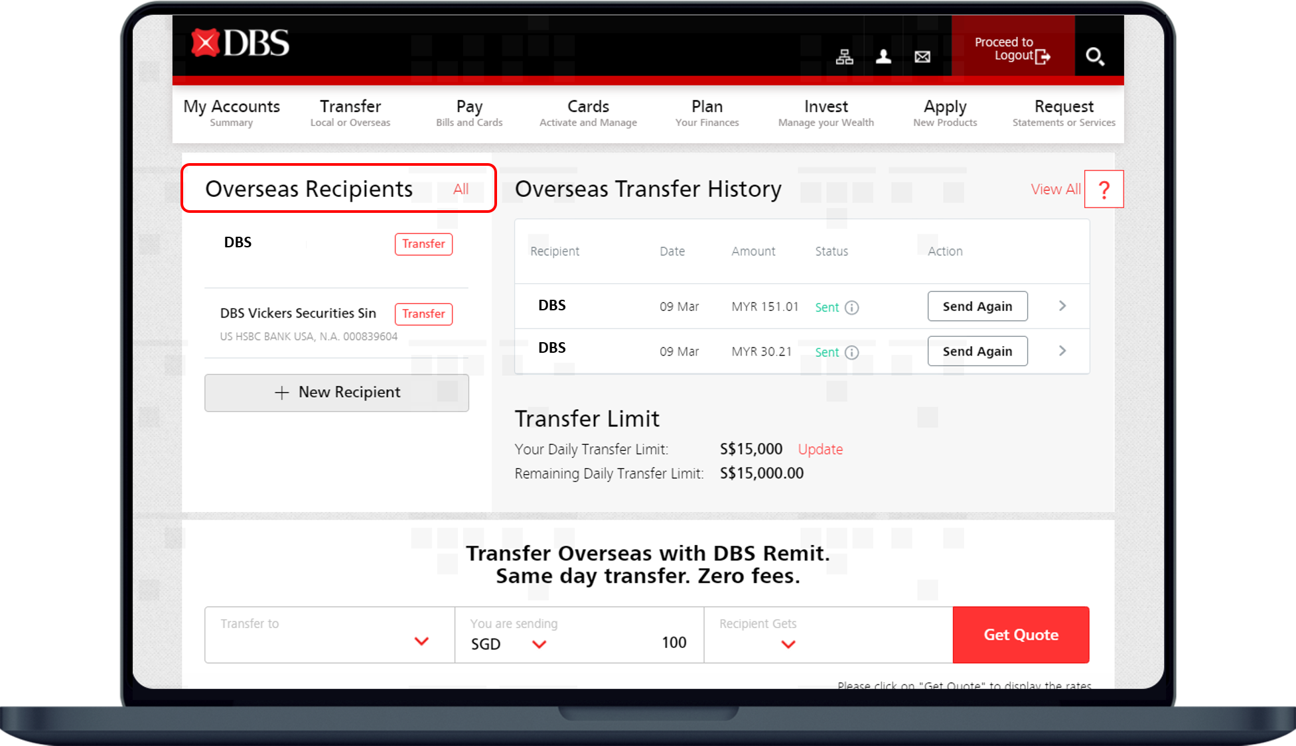The height and width of the screenshot is (746, 1296).
Task: Click the MYR 151.01 amount cell
Action: click(764, 307)
